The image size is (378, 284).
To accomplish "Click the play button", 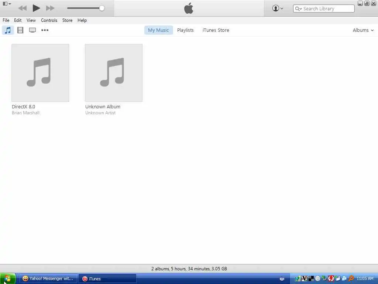I will [x=36, y=8].
